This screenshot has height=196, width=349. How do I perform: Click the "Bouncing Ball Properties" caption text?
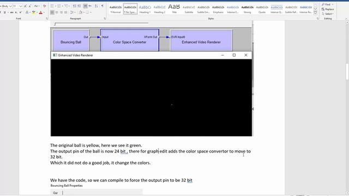click(67, 186)
